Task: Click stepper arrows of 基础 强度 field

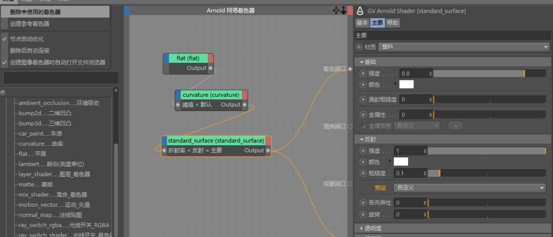Action: point(430,73)
